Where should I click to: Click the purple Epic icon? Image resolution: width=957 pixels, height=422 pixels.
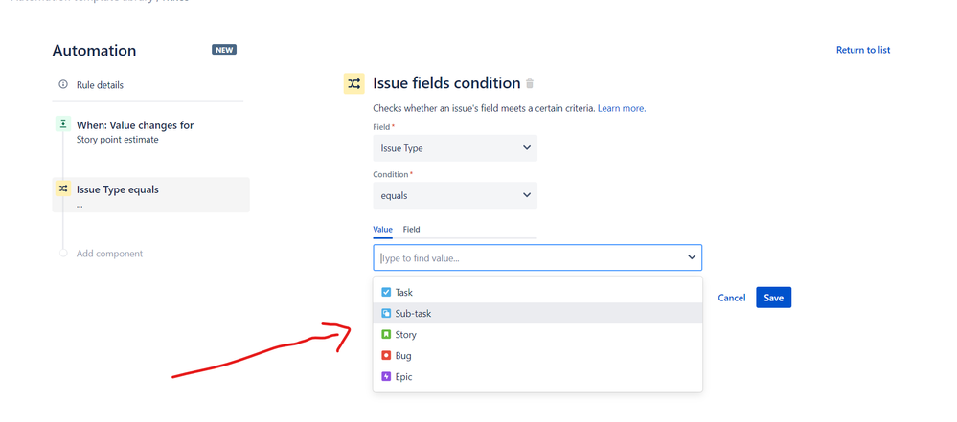(x=386, y=377)
